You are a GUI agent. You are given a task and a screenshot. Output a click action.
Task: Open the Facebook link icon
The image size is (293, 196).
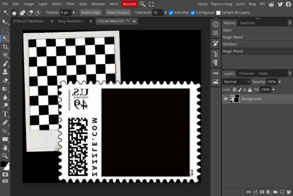coord(289,4)
